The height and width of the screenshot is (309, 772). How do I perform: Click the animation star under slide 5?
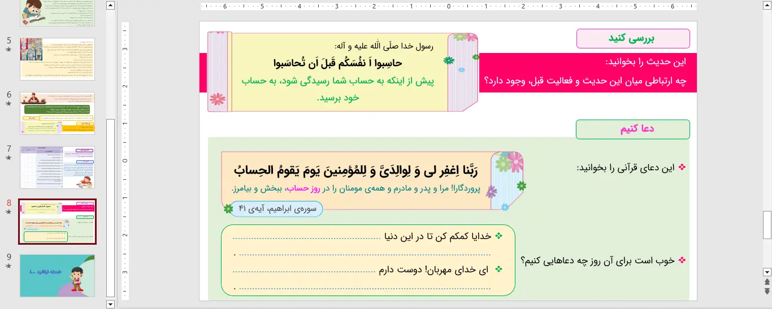click(x=8, y=50)
